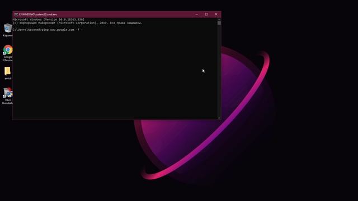The height and width of the screenshot is (201, 358).
Task: Click the Microsoft Corporation copyright line
Action: click(x=77, y=23)
